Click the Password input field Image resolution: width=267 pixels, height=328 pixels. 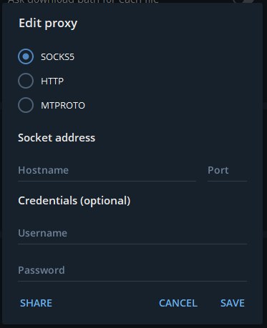coord(132,271)
